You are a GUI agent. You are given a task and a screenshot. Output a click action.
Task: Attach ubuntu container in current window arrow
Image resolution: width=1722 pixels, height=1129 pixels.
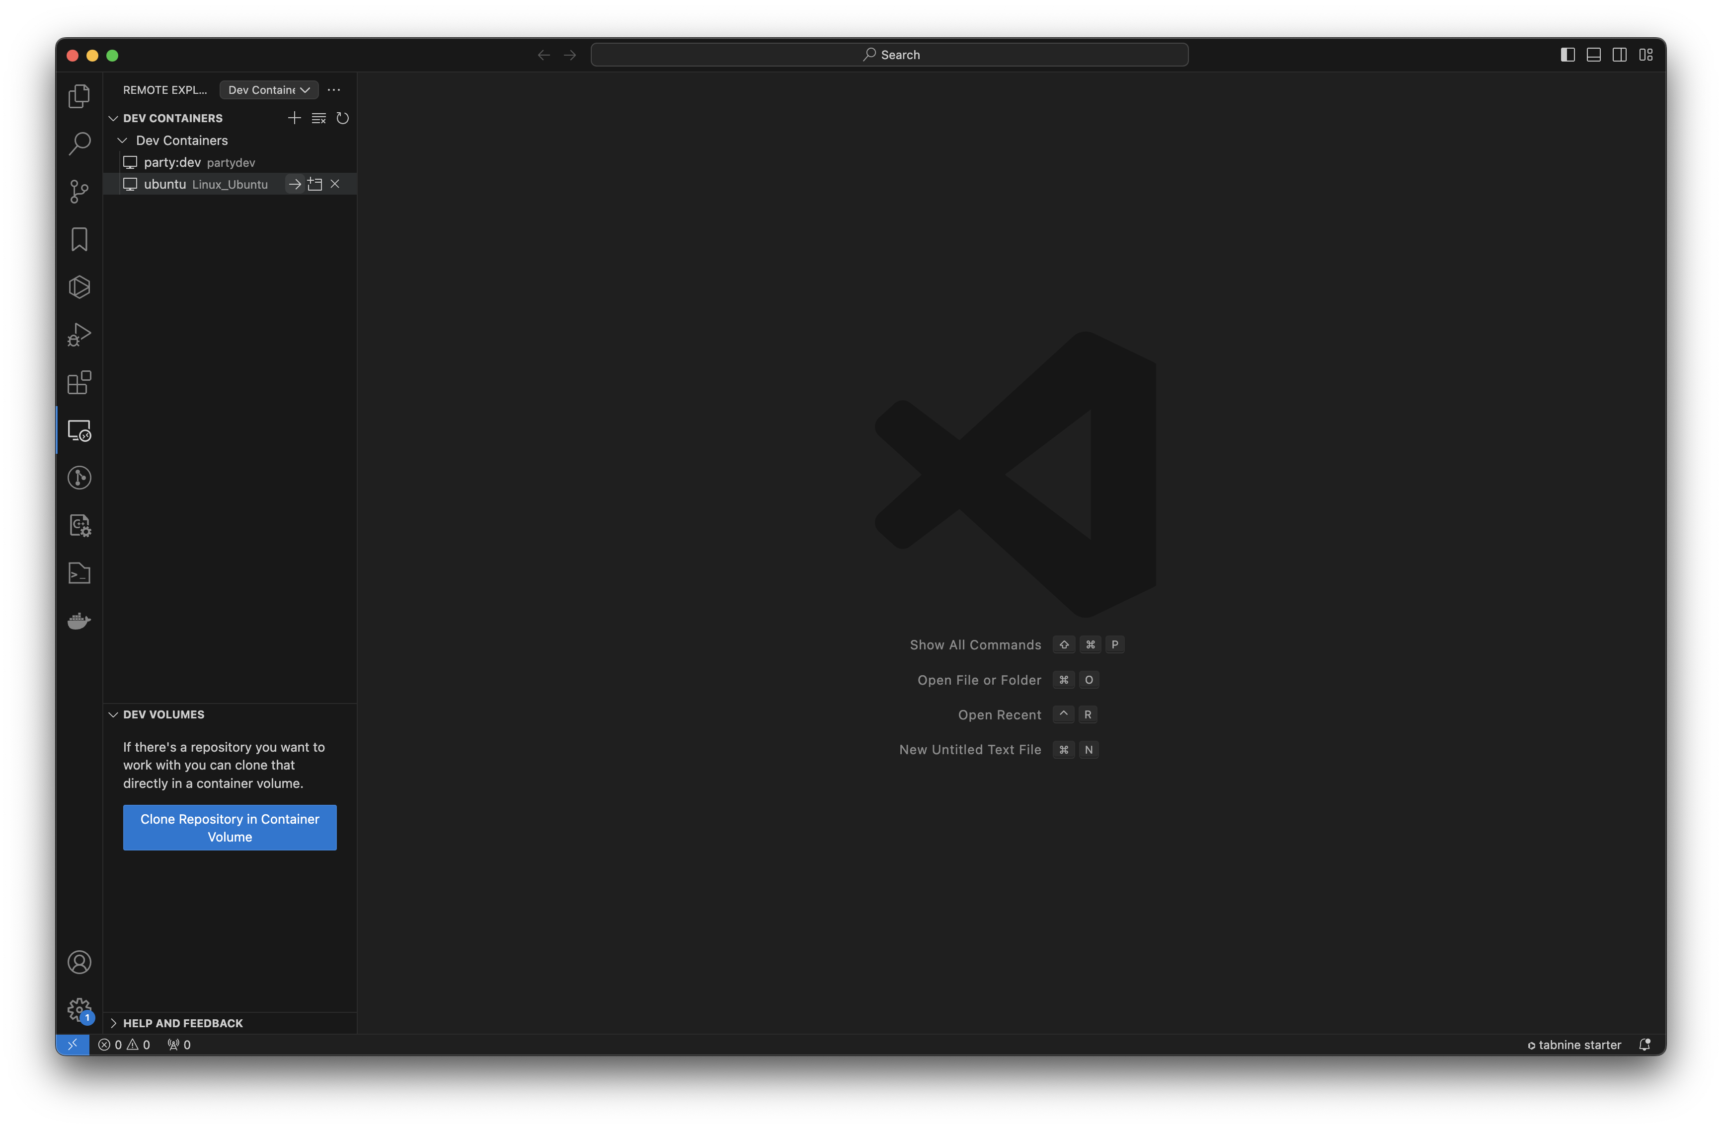[295, 184]
